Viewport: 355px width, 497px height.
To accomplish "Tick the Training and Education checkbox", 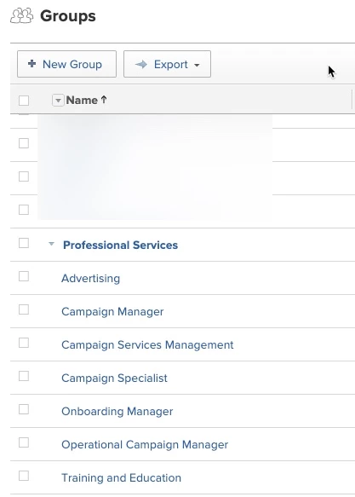I will point(24,476).
